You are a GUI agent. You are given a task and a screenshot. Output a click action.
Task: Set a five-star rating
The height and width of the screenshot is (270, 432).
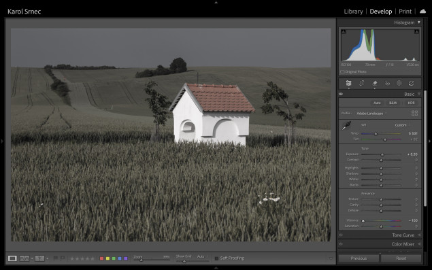pos(93,258)
